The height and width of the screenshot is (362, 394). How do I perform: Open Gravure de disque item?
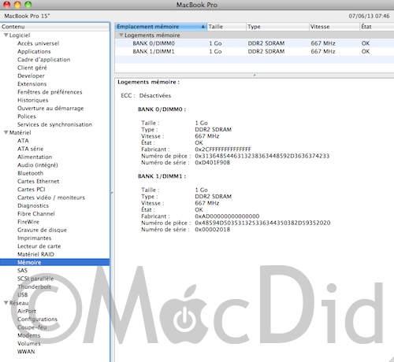coord(42,230)
